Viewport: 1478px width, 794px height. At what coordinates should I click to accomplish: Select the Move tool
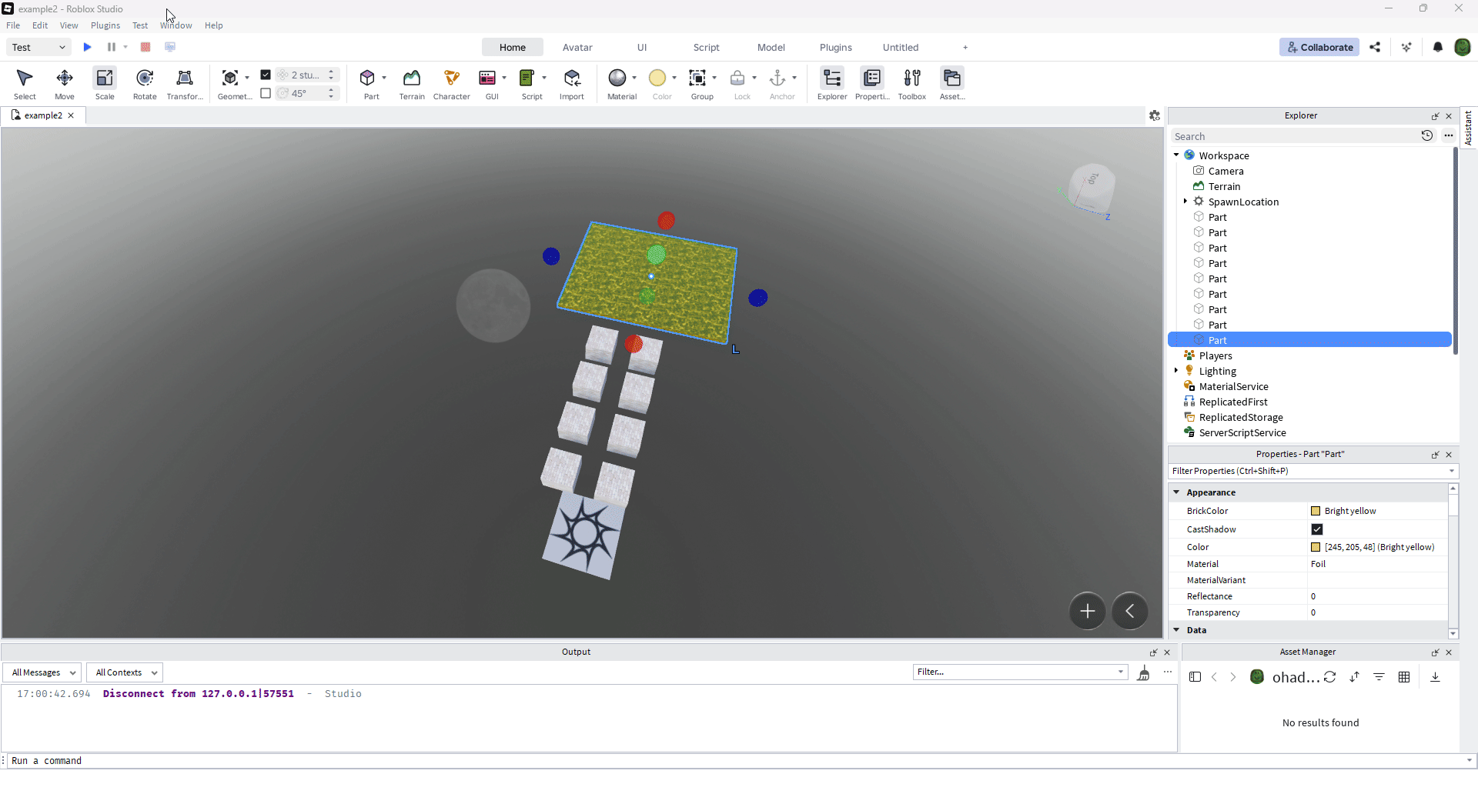point(65,83)
